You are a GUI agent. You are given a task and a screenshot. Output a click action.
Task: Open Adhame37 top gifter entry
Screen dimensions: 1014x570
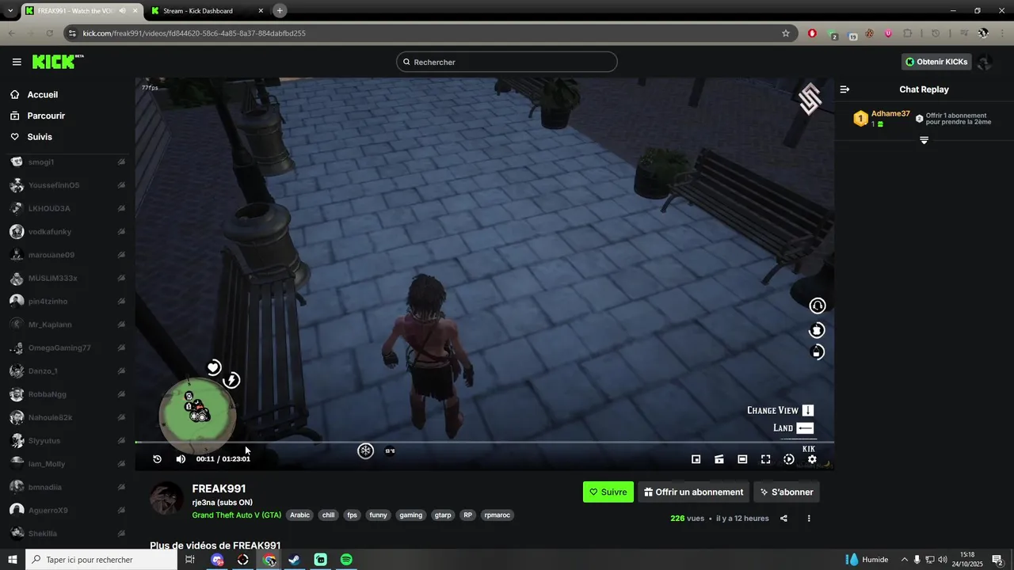click(882, 119)
